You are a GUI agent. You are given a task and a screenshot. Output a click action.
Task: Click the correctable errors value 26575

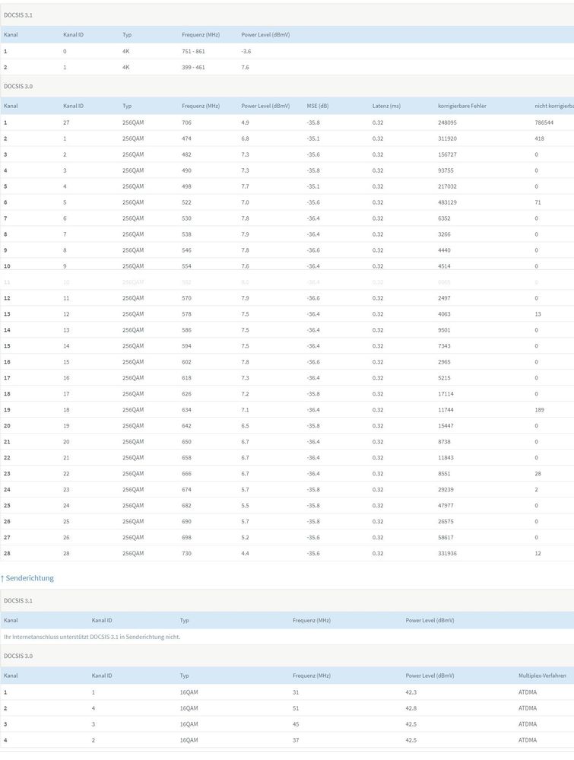pyautogui.click(x=446, y=522)
